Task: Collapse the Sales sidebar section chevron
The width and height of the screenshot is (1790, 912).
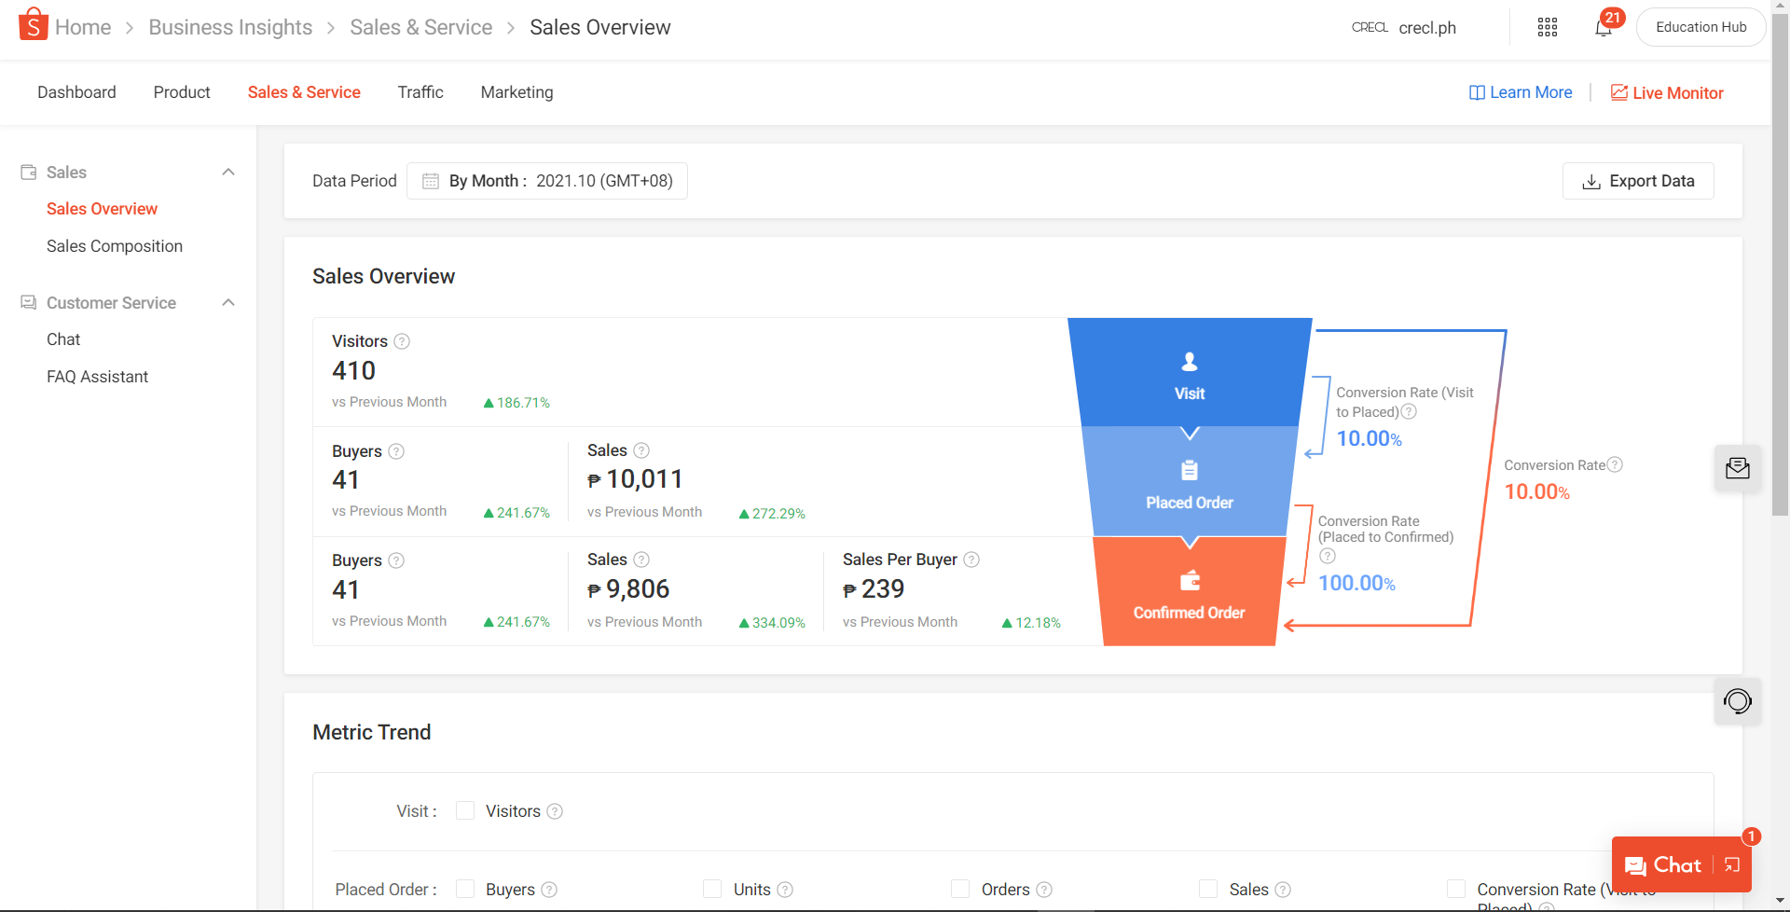Action: (x=228, y=172)
